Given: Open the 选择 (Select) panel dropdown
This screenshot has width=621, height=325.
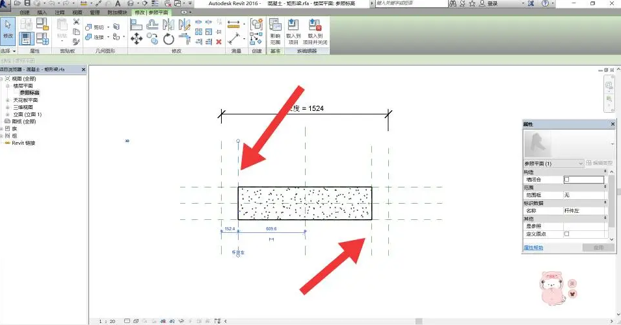Looking at the screenshot, I should tap(8, 51).
